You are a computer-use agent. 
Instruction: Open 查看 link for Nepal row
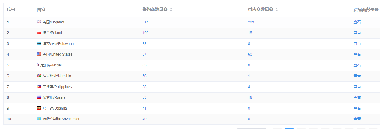point(357,65)
